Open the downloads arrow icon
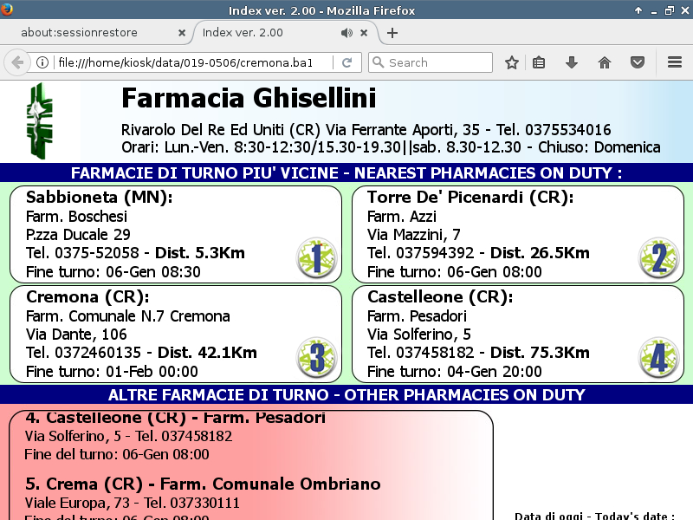Viewport: 693px width, 520px height. click(572, 62)
